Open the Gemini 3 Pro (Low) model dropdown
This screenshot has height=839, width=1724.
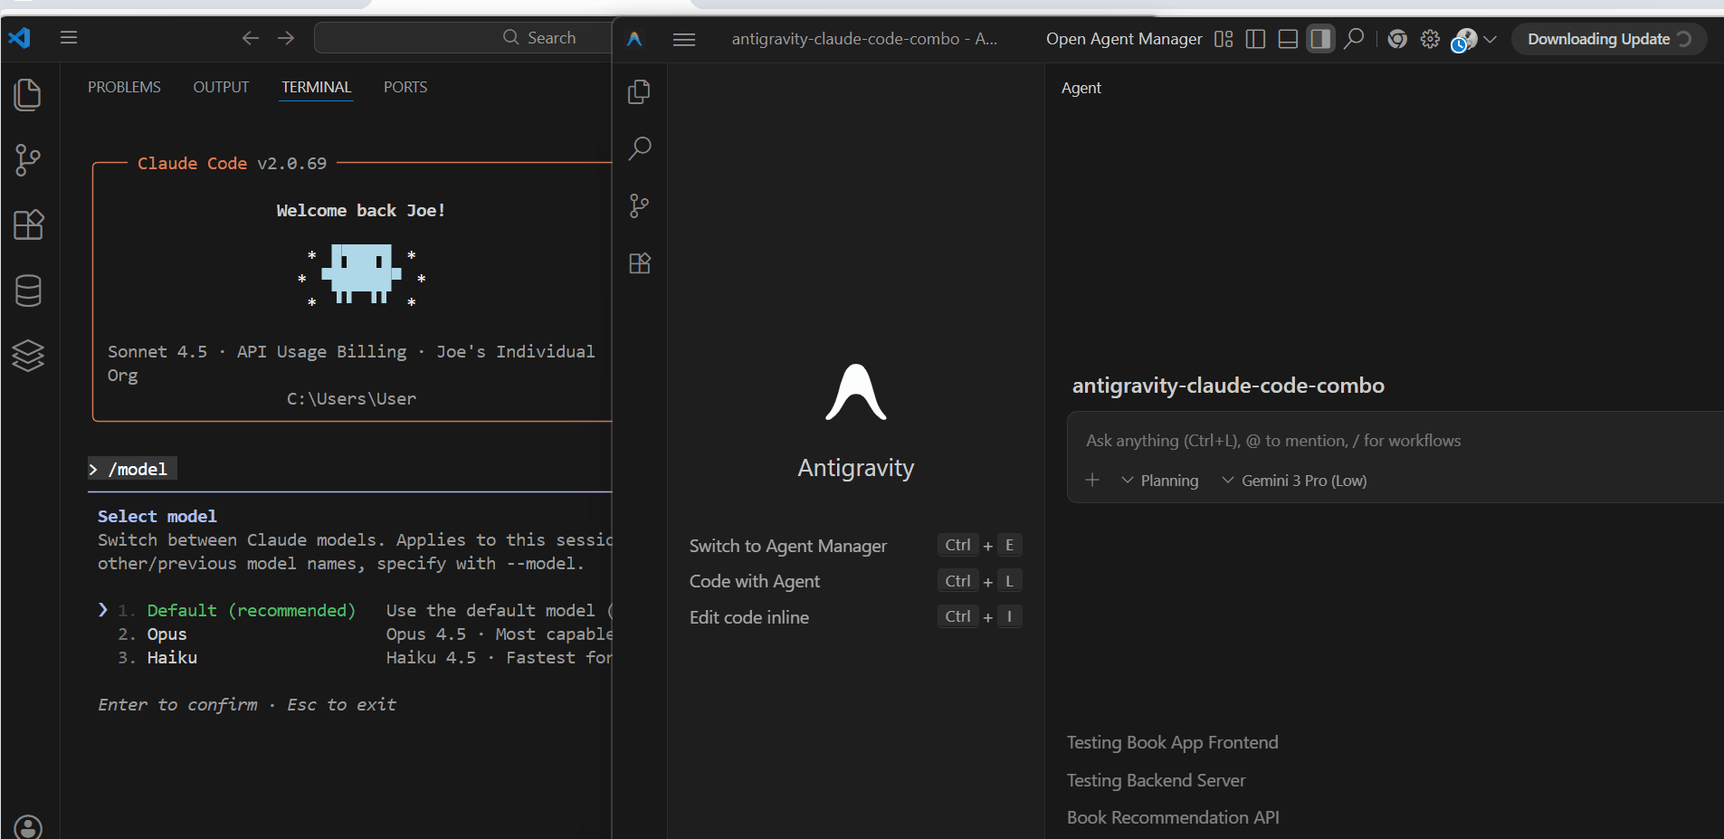click(x=1294, y=481)
